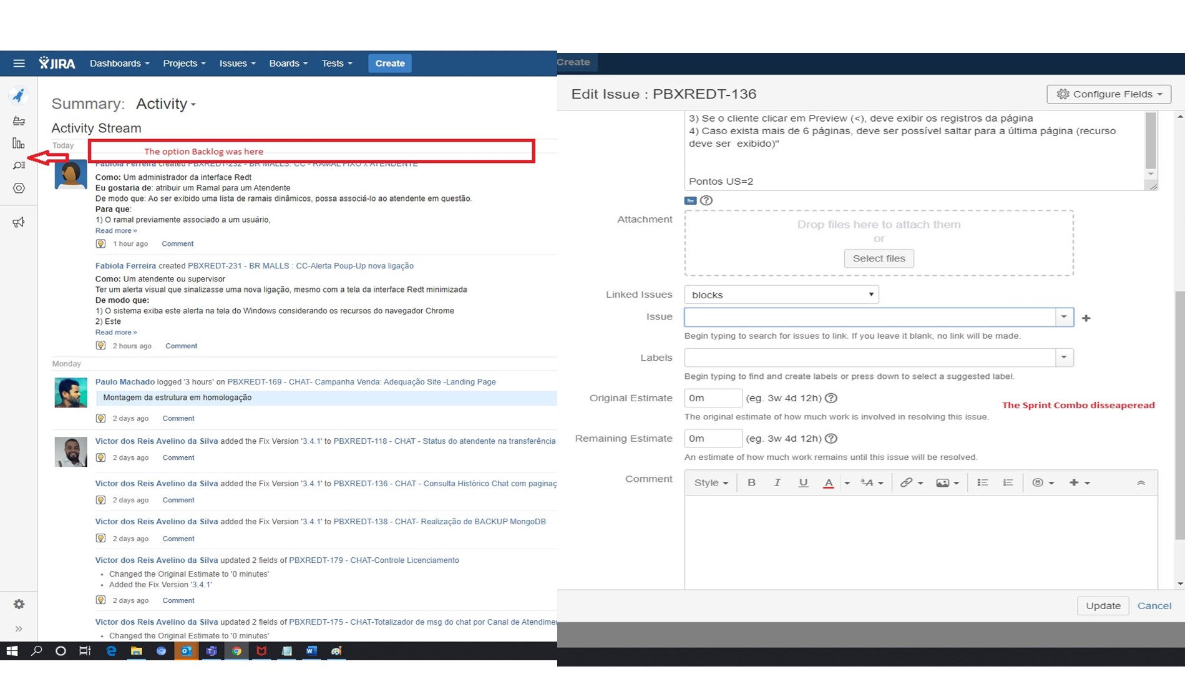Viewport: 1198px width, 674px height.
Task: Open Microsoft Teams from taskbar
Action: point(211,651)
